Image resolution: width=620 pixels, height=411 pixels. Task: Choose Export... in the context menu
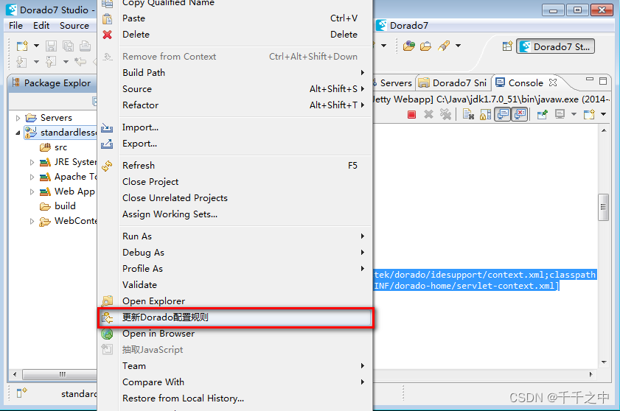[x=235, y=144]
